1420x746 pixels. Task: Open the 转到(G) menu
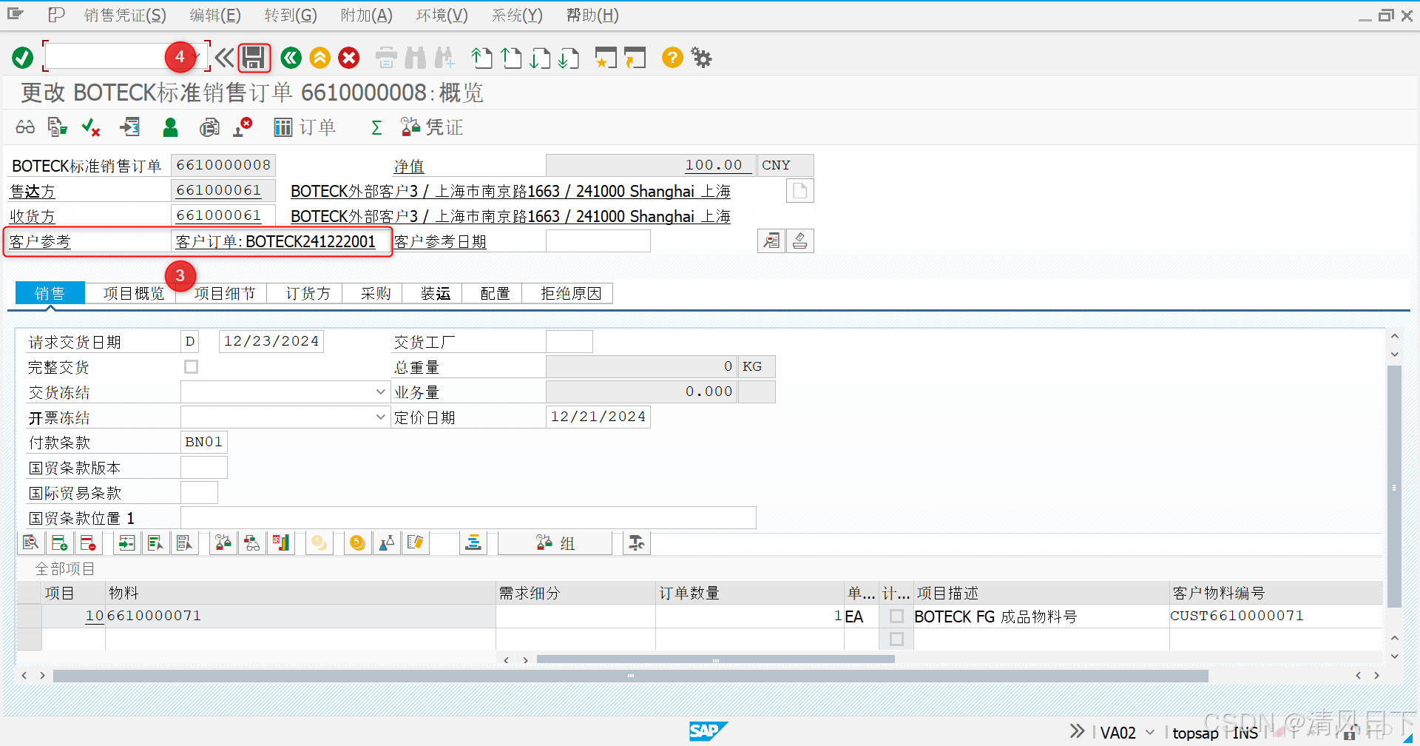click(x=291, y=16)
